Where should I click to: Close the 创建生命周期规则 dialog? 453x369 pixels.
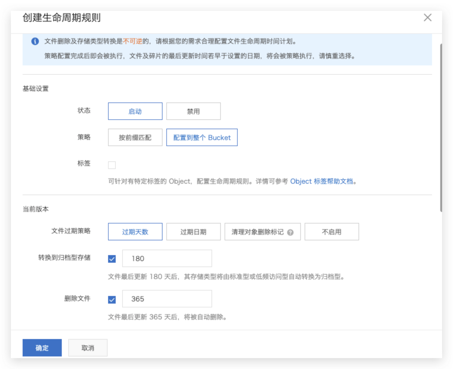427,18
